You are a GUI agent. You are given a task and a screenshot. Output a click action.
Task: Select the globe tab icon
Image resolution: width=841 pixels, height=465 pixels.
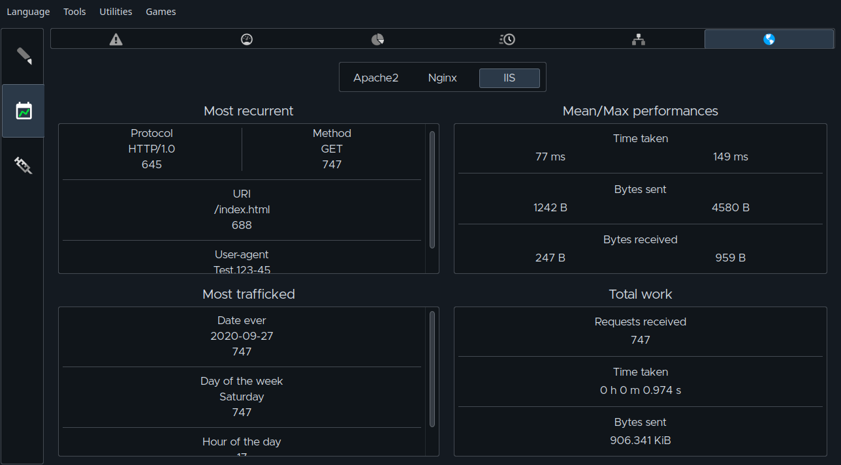769,39
